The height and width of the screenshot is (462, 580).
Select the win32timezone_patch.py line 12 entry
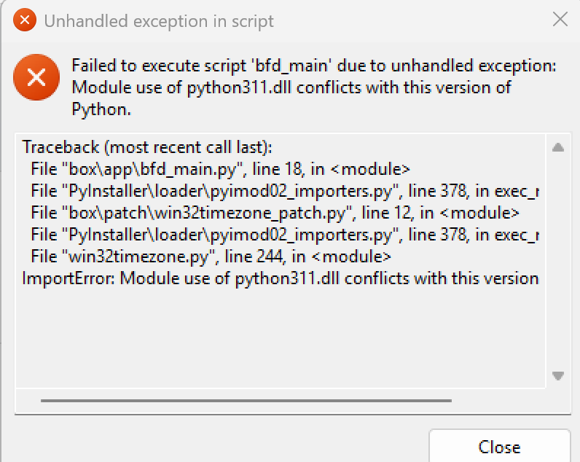coord(275,213)
